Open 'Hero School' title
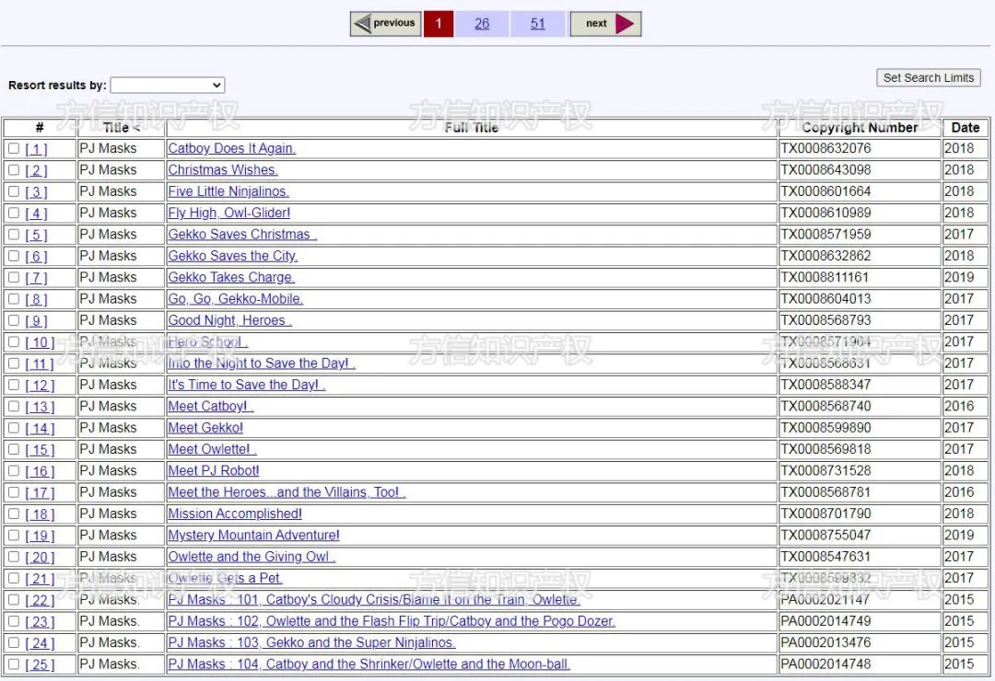 point(207,341)
